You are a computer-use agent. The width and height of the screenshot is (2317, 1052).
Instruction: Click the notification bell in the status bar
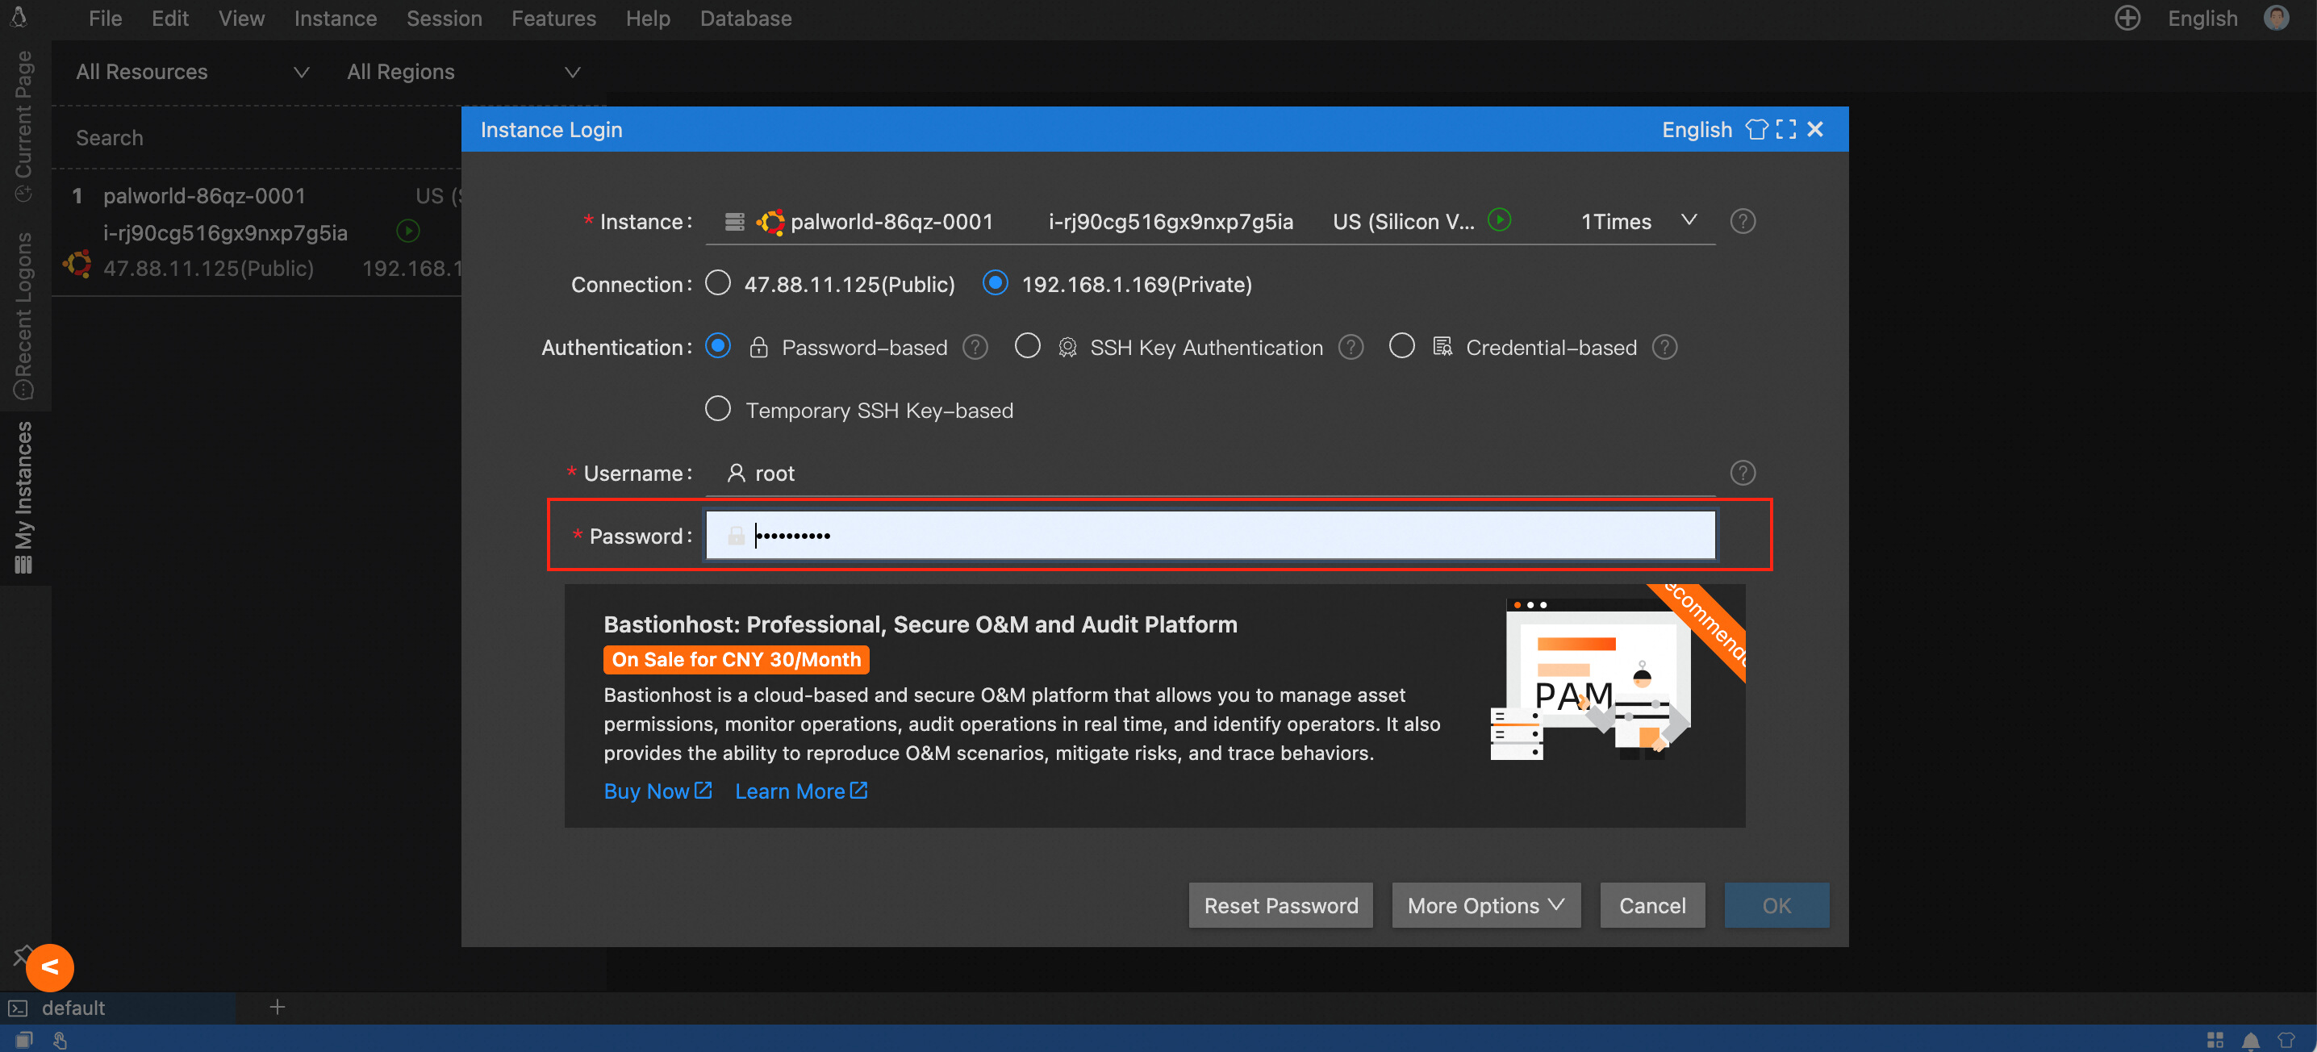click(x=2250, y=1041)
